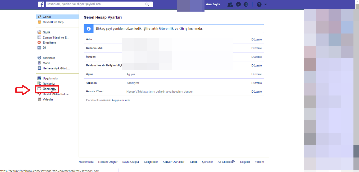Open Gizlilik link in the footer
Image resolution: width=359 pixels, height=172 pixels.
click(194, 162)
